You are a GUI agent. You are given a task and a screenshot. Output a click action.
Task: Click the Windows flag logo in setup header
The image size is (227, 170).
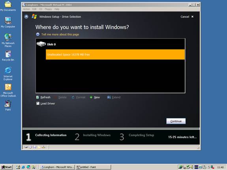[x=34, y=17]
